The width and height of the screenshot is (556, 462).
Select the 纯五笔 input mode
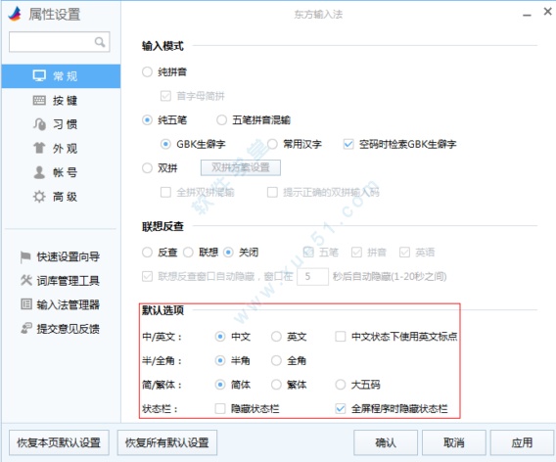pyautogui.click(x=147, y=120)
